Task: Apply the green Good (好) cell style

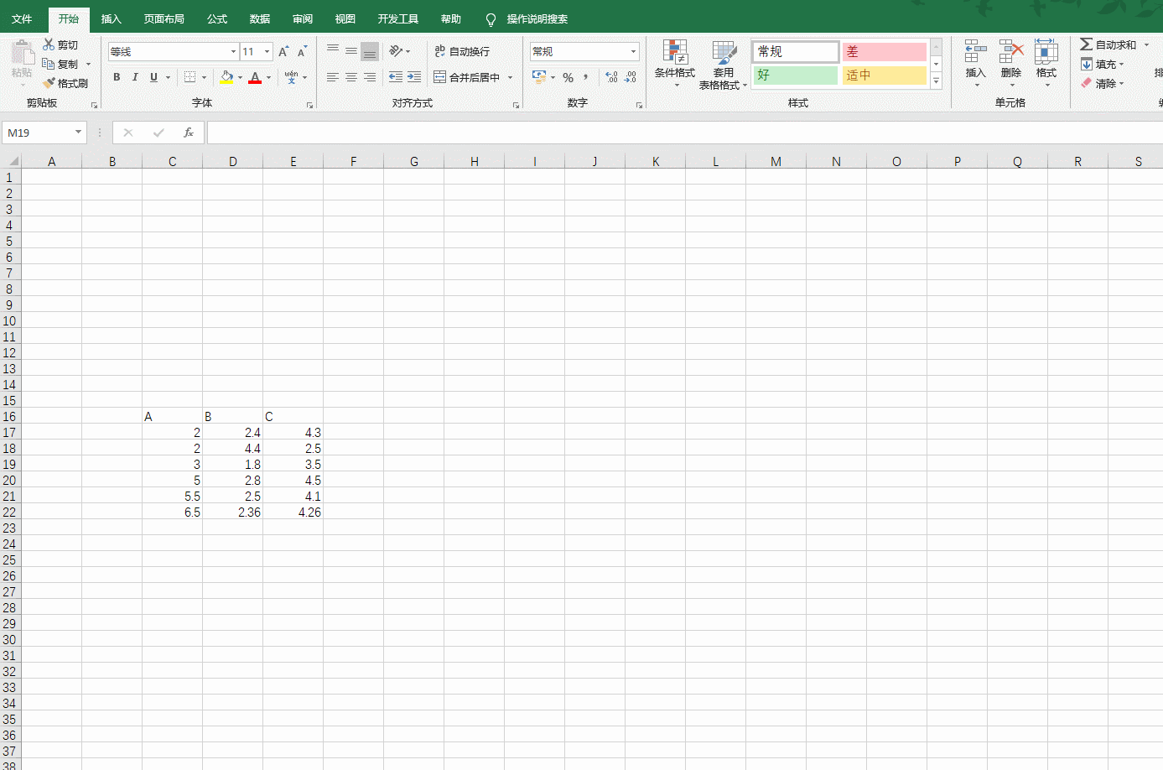Action: point(795,75)
